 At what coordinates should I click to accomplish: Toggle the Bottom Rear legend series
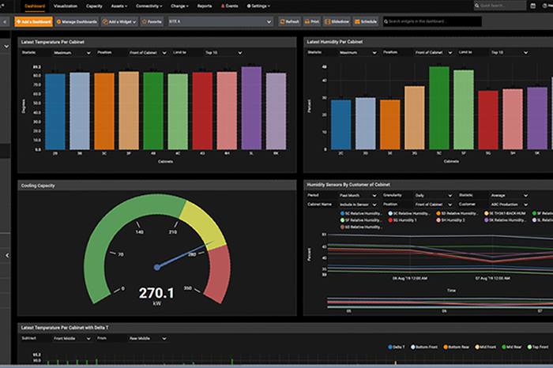click(457, 347)
